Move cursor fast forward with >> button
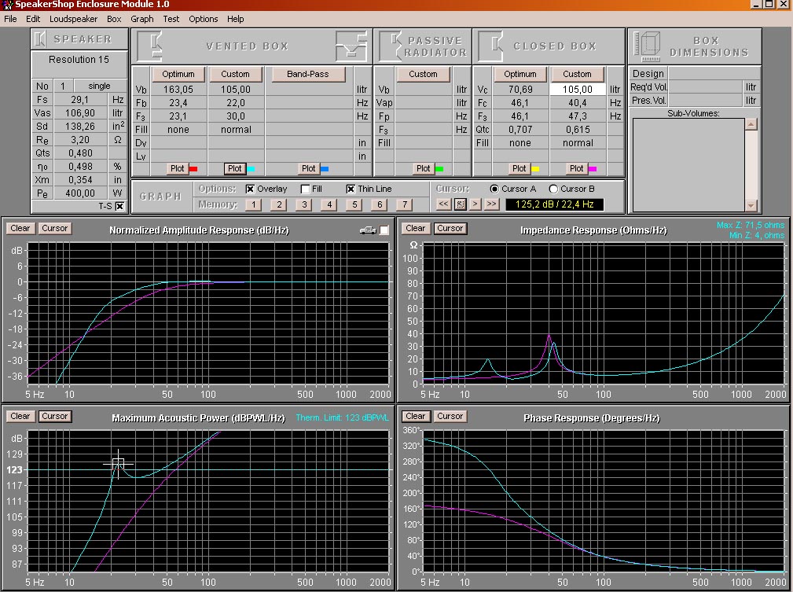Viewport: 793px width, 592px height. tap(491, 204)
